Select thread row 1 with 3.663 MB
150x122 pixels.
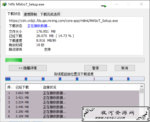point(72,93)
